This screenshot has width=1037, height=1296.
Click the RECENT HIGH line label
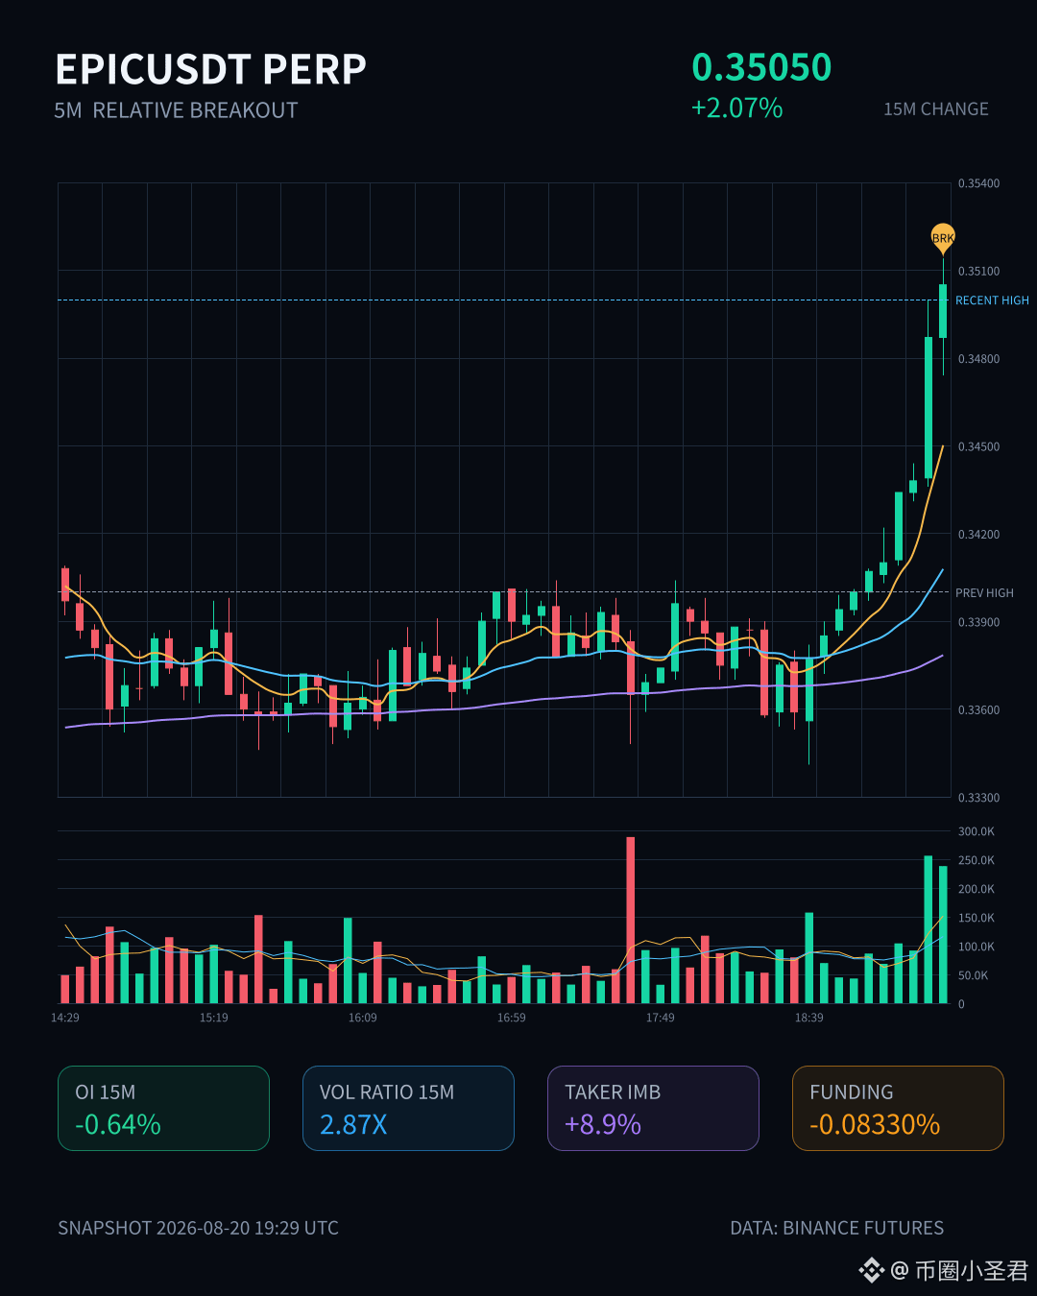click(992, 300)
